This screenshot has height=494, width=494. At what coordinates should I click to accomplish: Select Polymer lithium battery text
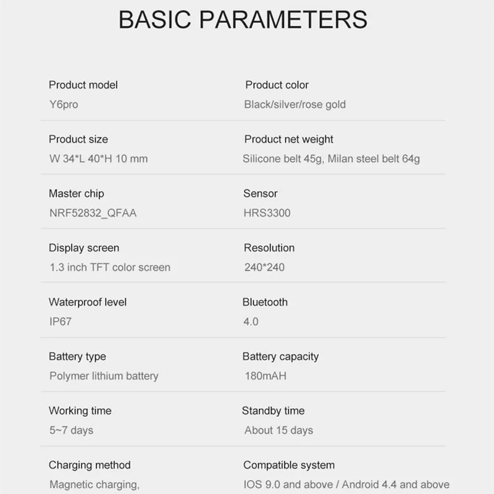point(104,376)
